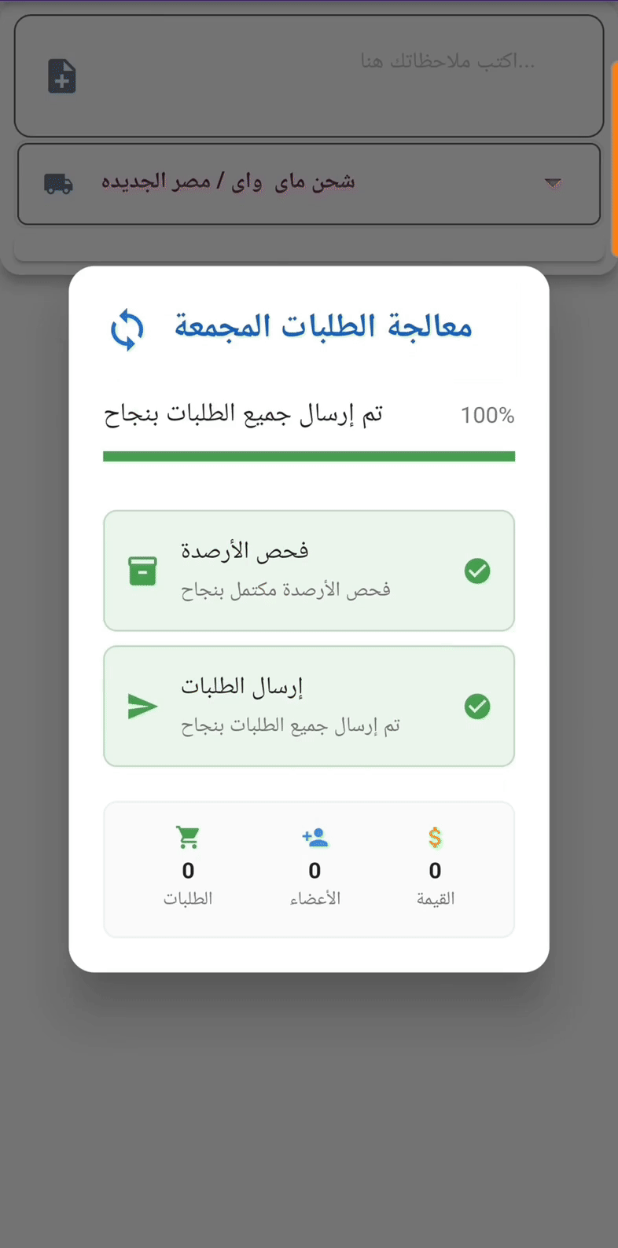Select the فحص الأرصدة step card

click(309, 571)
